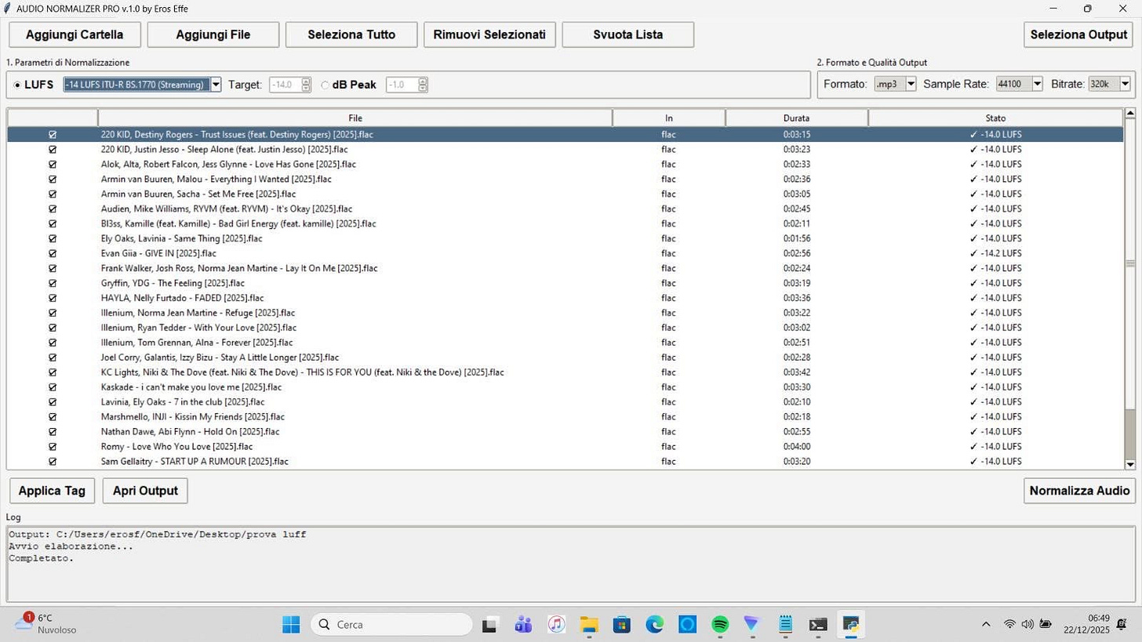The image size is (1142, 642).
Task: Show hidden system tray icons
Action: click(x=986, y=625)
